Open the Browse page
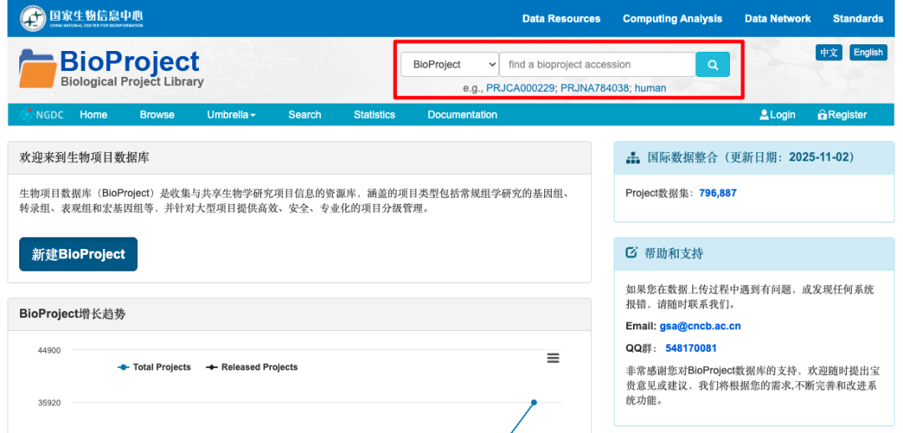Viewport: 903px width, 433px height. (x=156, y=115)
